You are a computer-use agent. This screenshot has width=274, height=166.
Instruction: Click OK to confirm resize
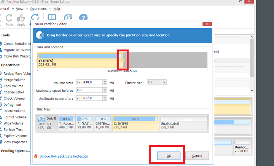pyautogui.click(x=169, y=156)
